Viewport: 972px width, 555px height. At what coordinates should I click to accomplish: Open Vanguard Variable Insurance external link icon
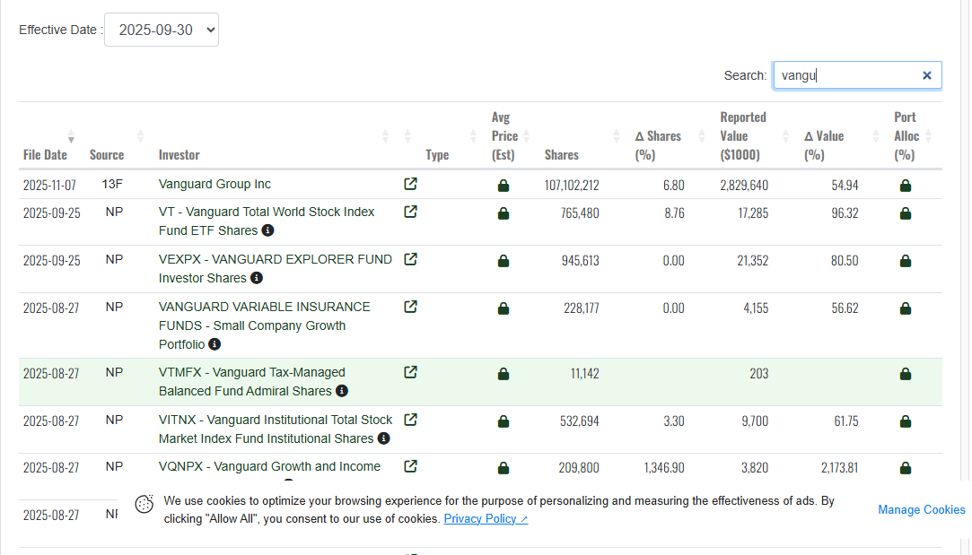pyautogui.click(x=410, y=308)
